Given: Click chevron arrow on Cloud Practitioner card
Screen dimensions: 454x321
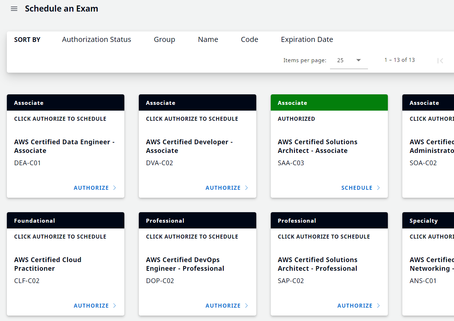Looking at the screenshot, I should [x=115, y=305].
